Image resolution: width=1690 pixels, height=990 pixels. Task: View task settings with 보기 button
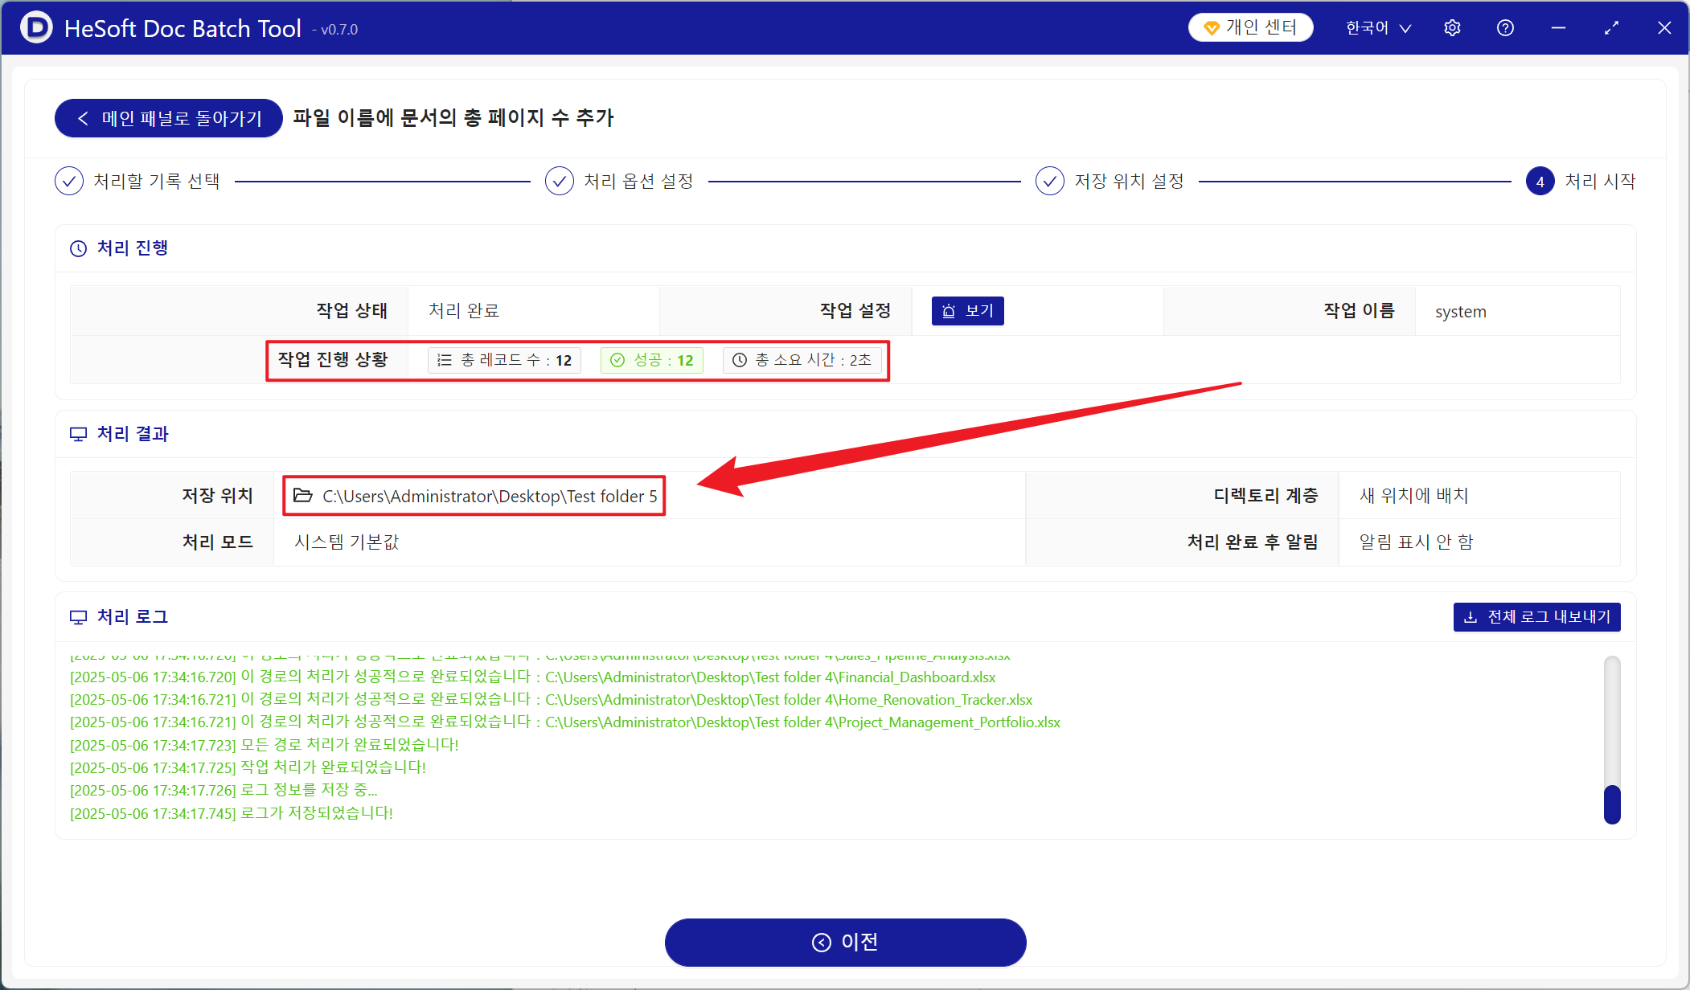(x=968, y=311)
